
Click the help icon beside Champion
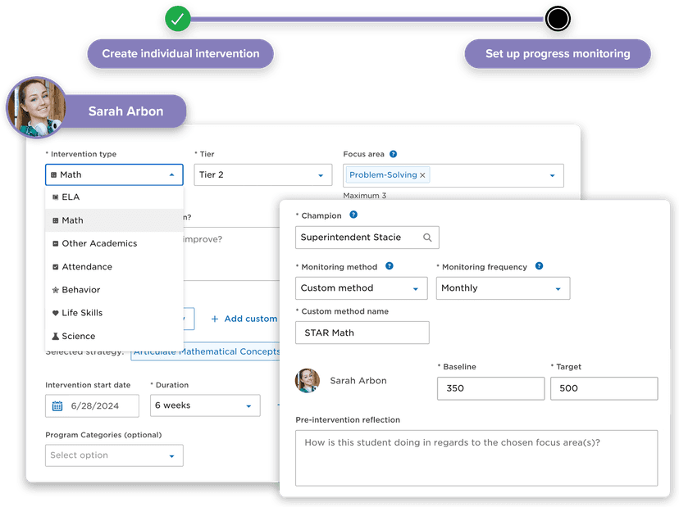[x=353, y=215]
